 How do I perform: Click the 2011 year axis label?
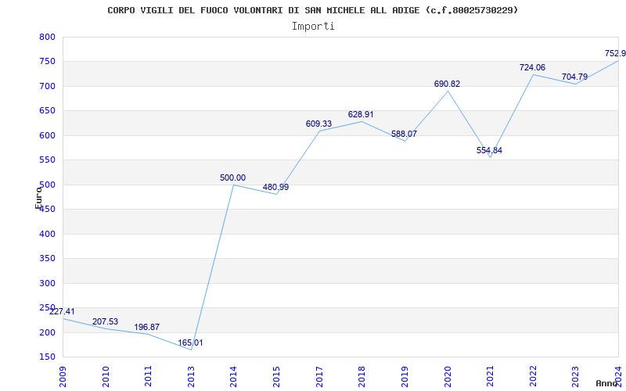(149, 376)
